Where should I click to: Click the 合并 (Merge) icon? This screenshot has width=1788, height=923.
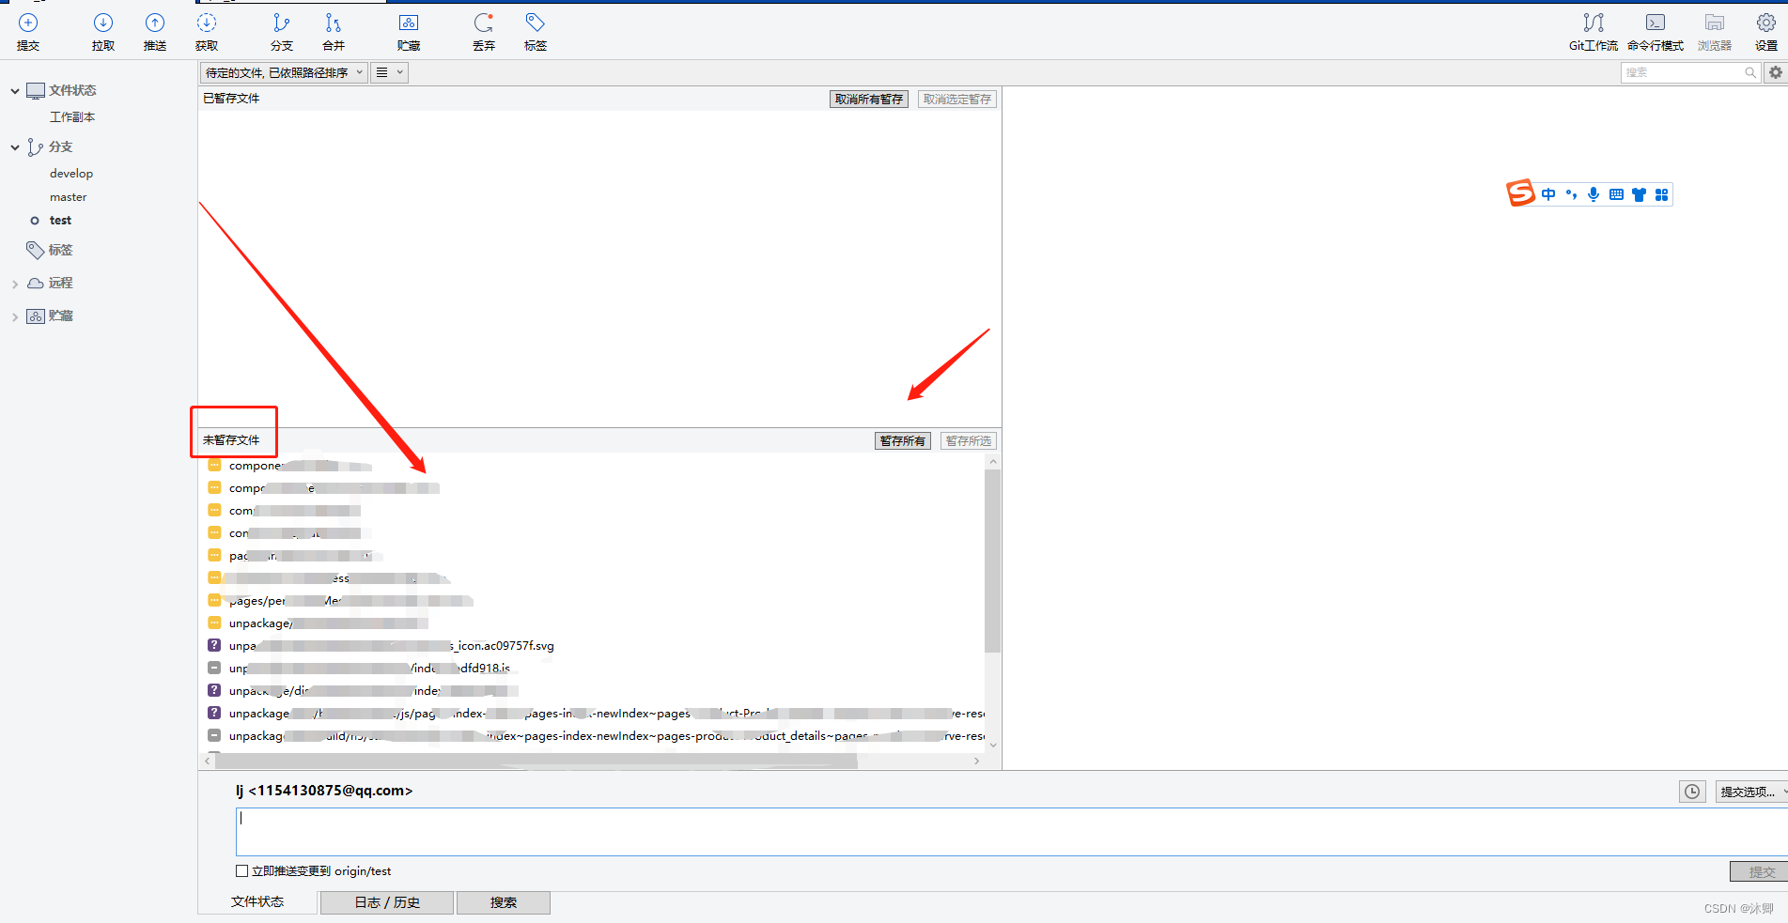[332, 31]
